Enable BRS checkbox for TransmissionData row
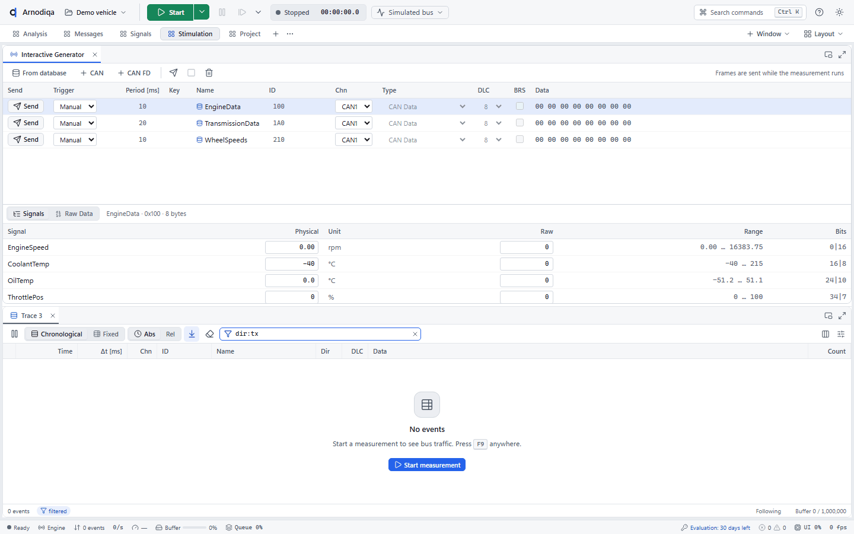Screen dimensions: 854x534 pos(520,123)
